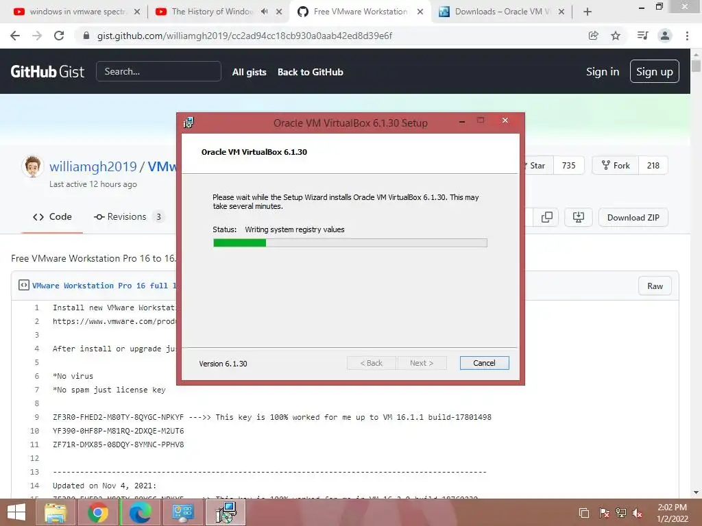
Task: Open the Raw view of the file
Action: (x=655, y=286)
